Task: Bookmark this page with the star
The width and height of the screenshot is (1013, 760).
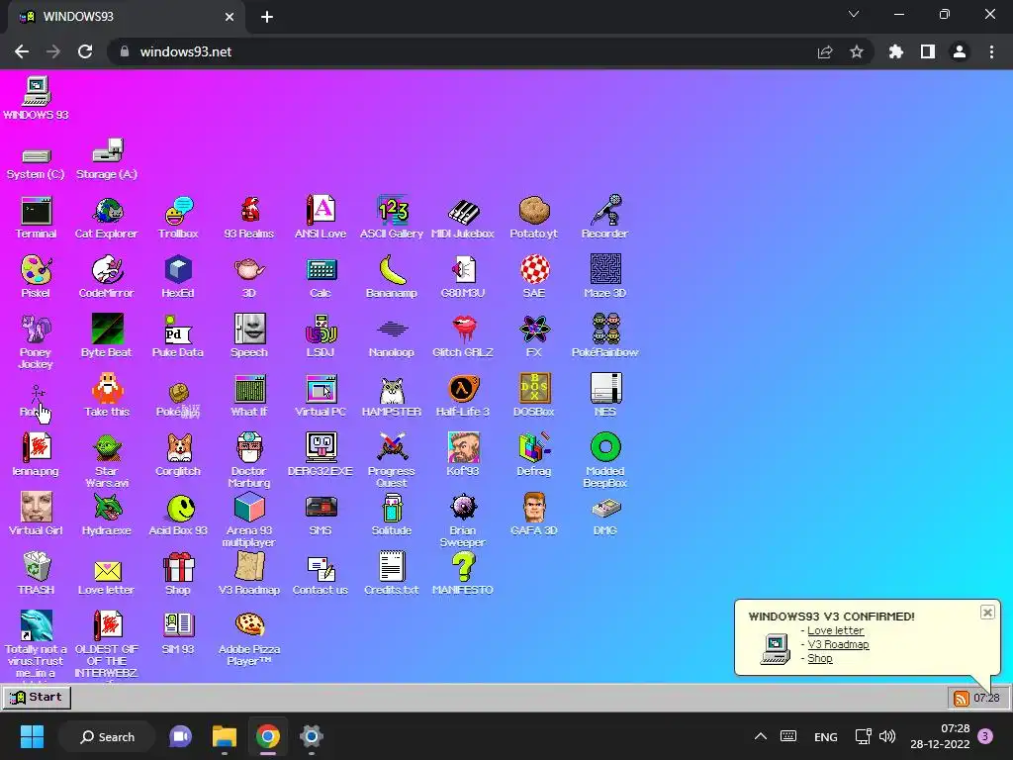Action: [x=857, y=51]
